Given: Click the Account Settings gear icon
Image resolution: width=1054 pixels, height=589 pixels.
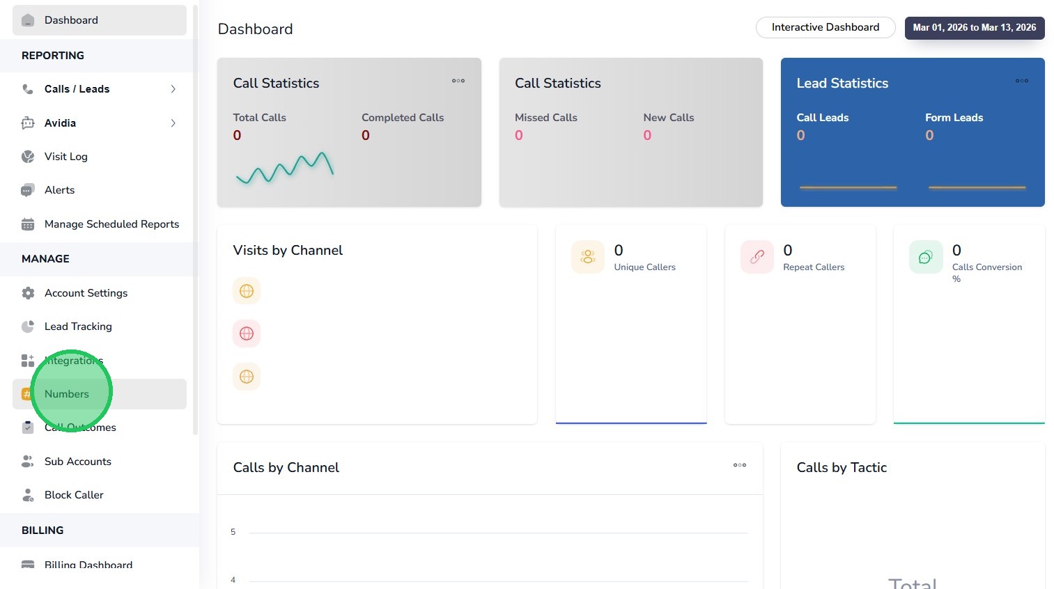Looking at the screenshot, I should (28, 293).
